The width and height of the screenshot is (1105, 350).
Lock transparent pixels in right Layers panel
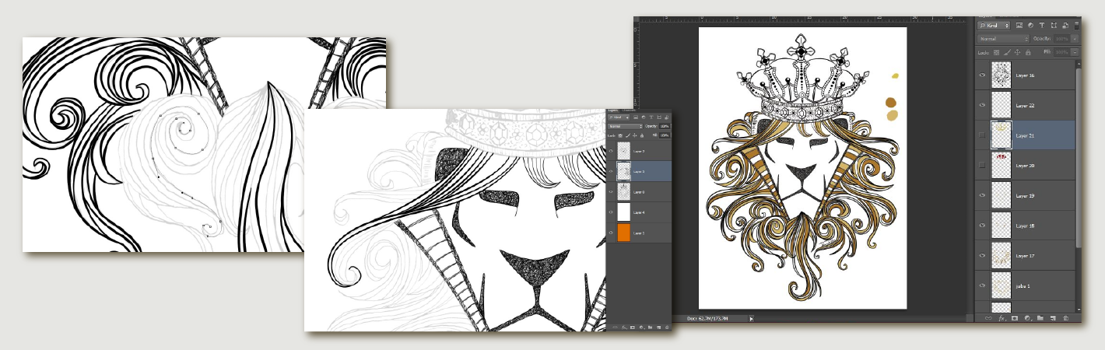pyautogui.click(x=996, y=52)
